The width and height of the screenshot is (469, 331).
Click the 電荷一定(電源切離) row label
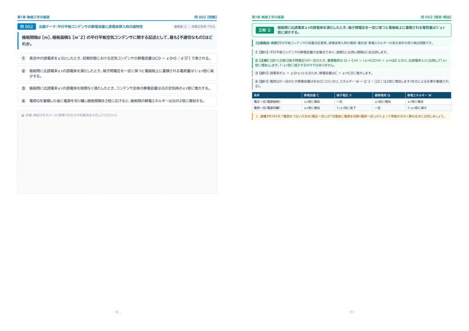[277, 108]
